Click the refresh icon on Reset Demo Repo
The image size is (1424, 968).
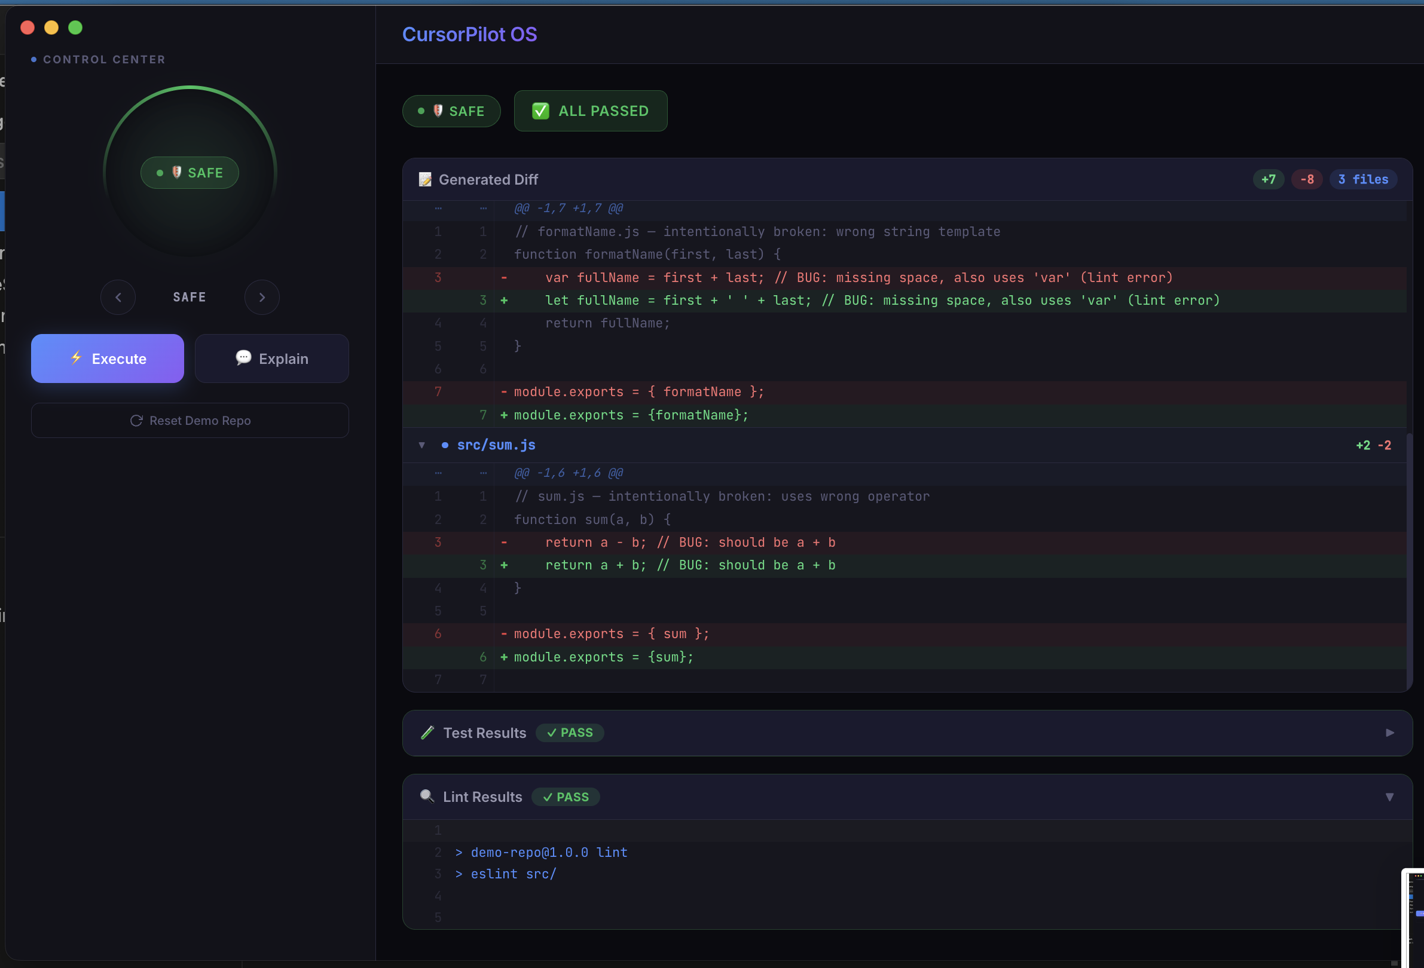136,421
